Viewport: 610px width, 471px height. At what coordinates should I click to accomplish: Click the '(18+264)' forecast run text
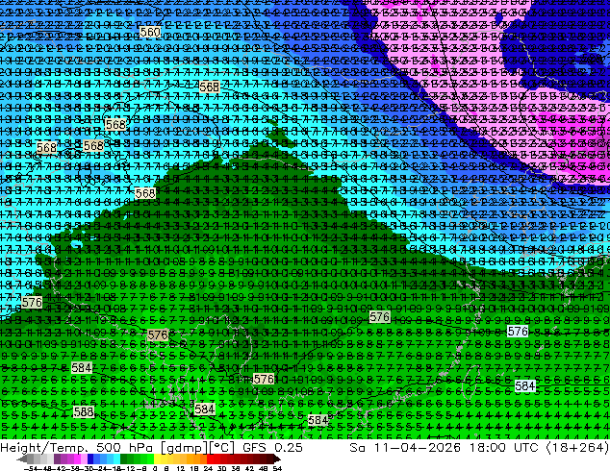[x=577, y=448]
